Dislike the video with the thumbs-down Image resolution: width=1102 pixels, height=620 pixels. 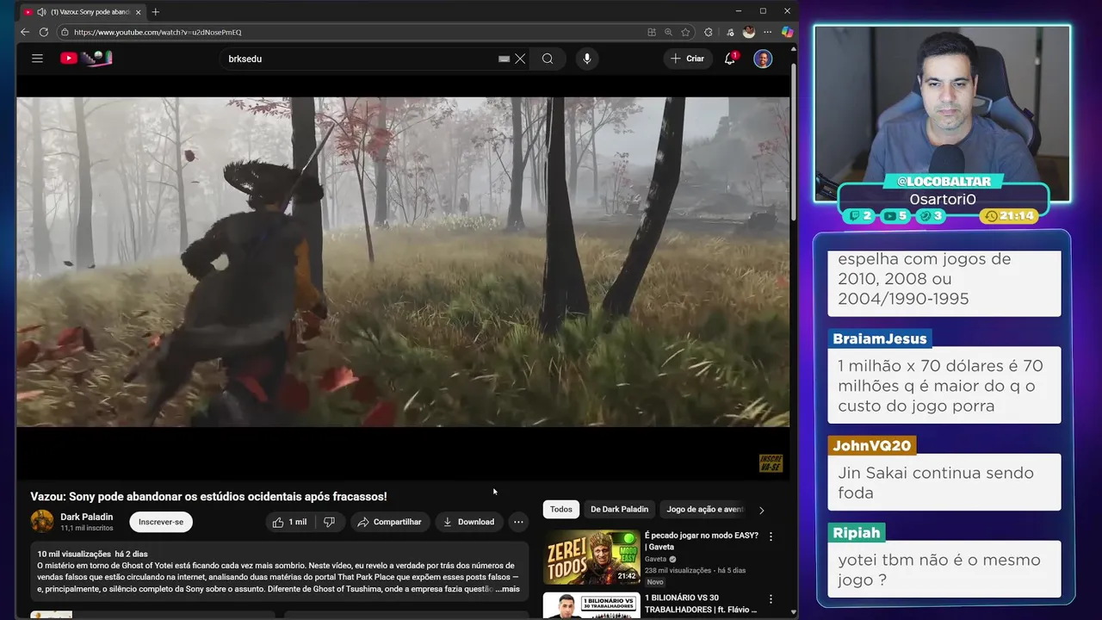coord(329,522)
